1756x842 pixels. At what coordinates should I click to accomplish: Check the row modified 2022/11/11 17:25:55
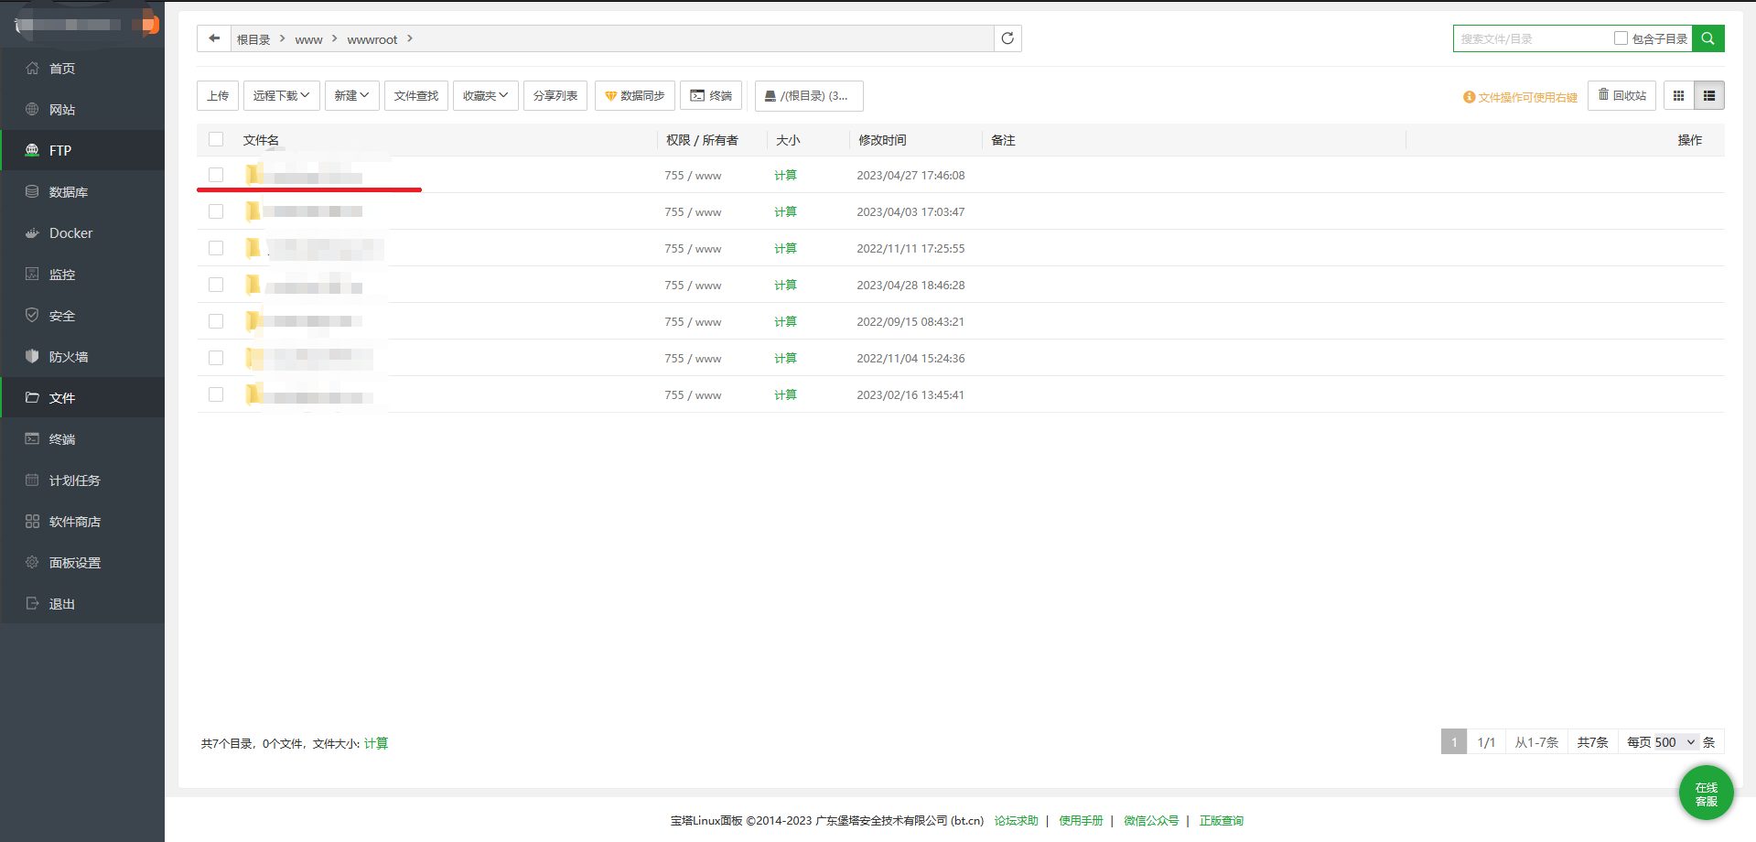click(216, 248)
